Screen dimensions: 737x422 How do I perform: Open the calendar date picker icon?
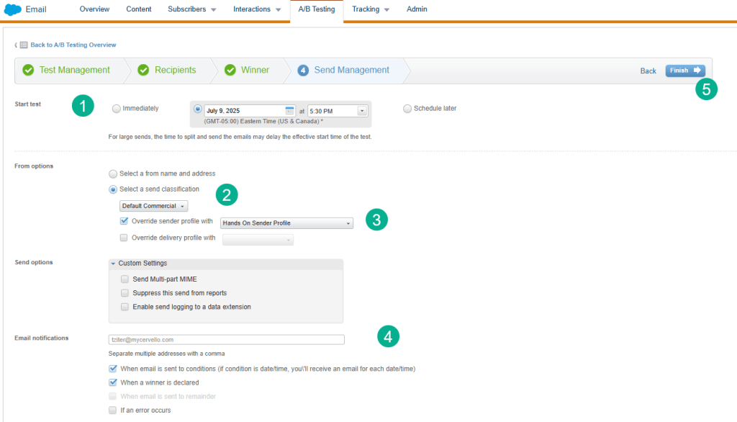(289, 111)
